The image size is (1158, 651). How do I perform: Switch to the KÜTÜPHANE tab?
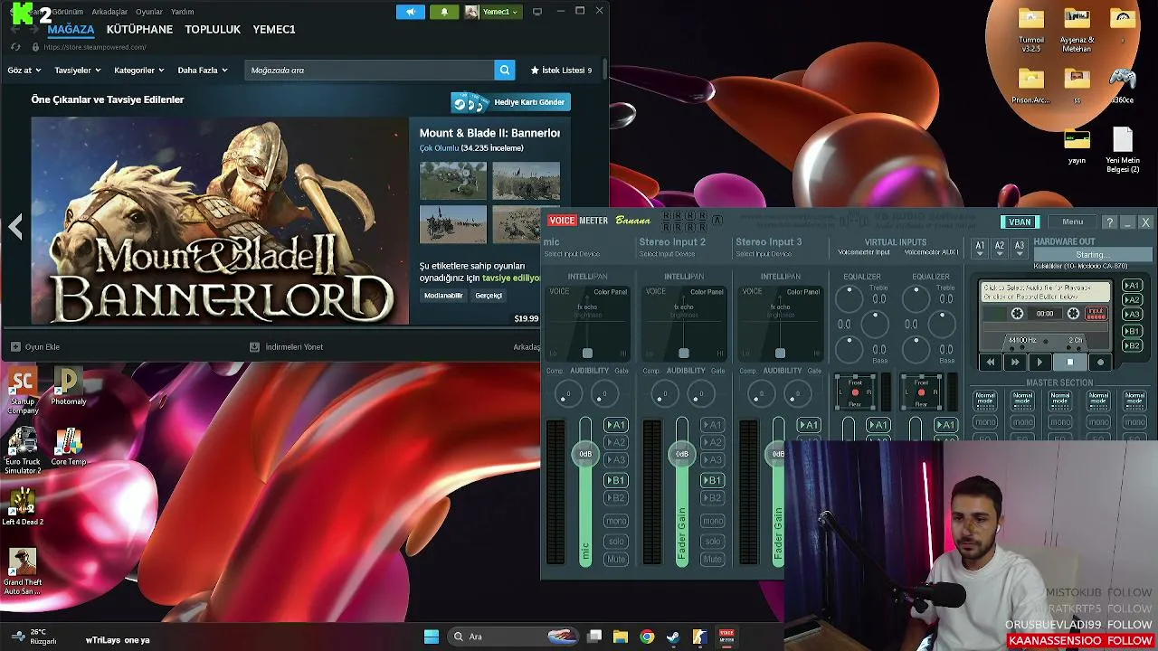coord(139,29)
